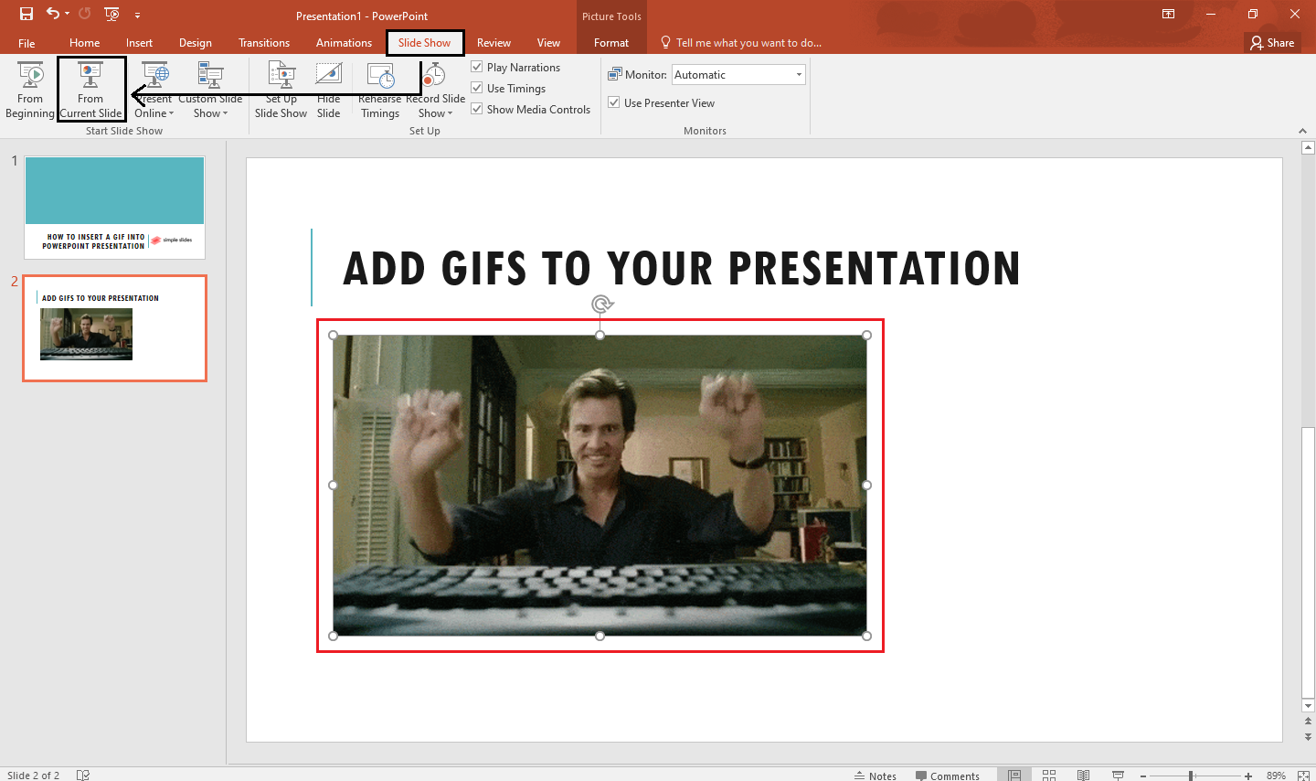Open the Monitor dropdown
Screen dimensions: 1316x781
pyautogui.click(x=797, y=73)
